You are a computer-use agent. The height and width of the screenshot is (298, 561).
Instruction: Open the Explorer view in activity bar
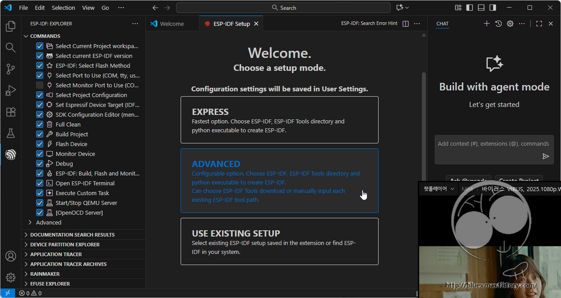click(x=11, y=27)
